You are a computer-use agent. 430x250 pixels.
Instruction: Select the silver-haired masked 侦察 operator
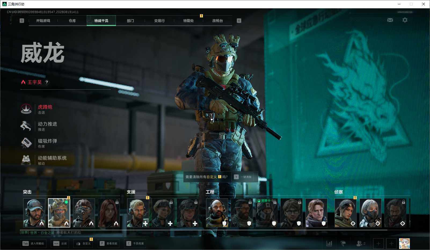pyautogui.click(x=370, y=213)
